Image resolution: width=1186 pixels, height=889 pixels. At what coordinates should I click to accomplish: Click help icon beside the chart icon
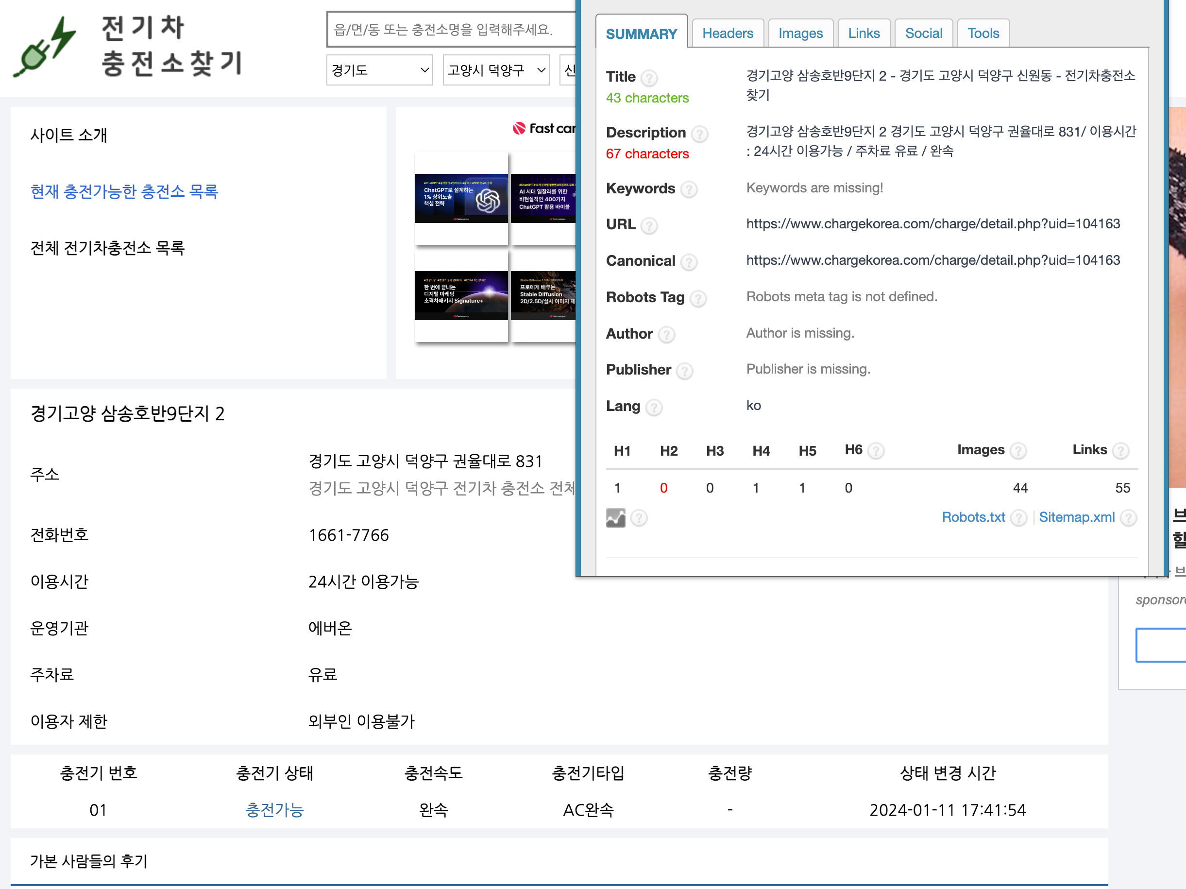[x=639, y=518]
